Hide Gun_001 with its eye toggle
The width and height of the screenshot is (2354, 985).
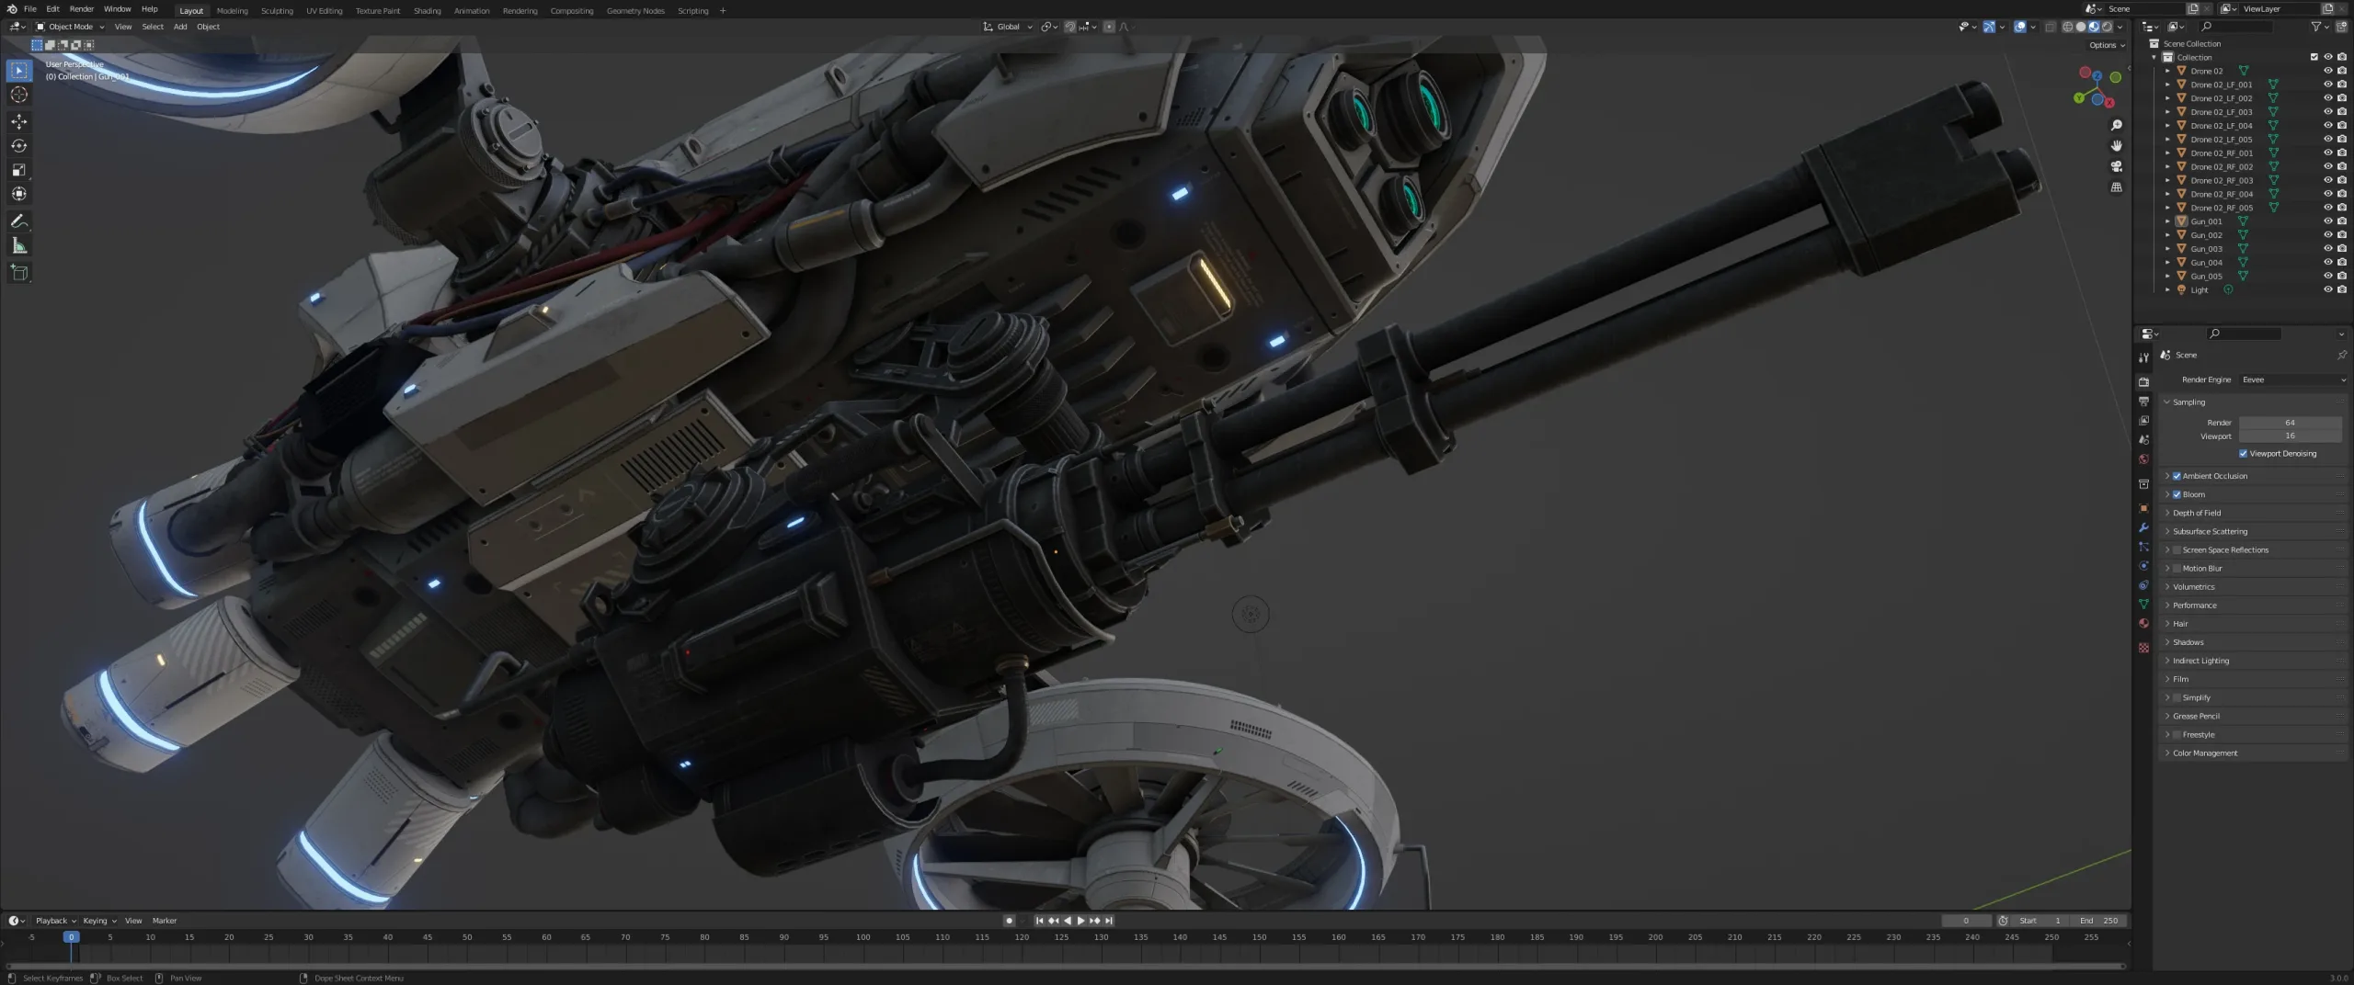click(2329, 221)
